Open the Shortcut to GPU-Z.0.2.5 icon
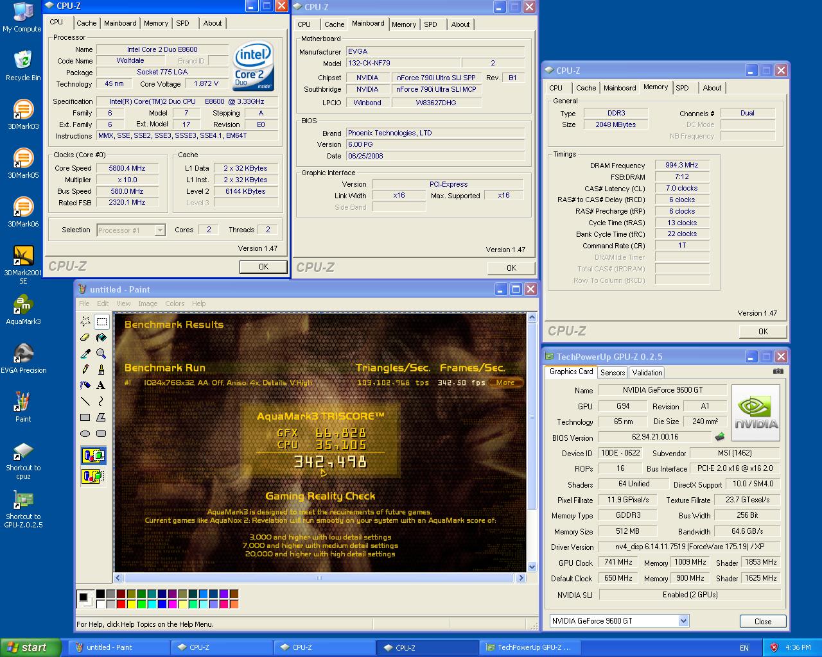This screenshot has height=657, width=822. pyautogui.click(x=23, y=509)
